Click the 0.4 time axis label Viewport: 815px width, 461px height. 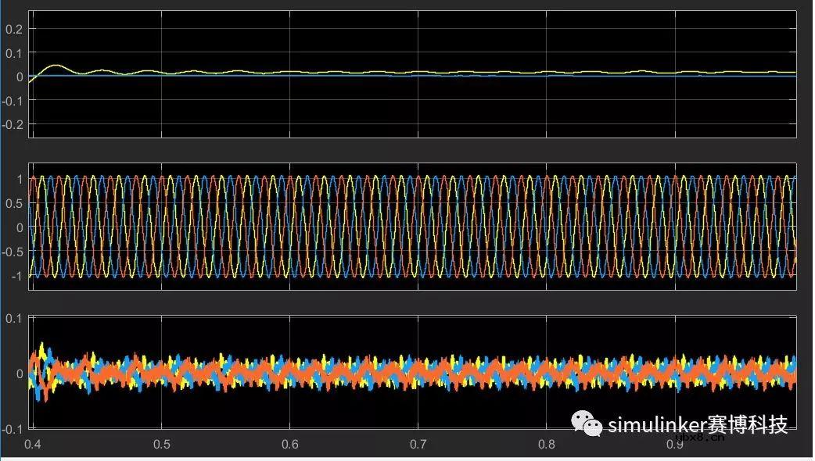tap(33, 444)
